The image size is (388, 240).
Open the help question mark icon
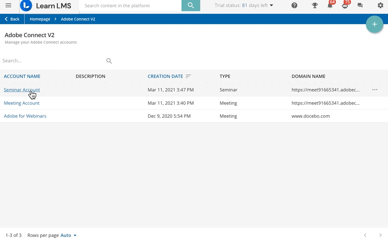(x=294, y=5)
